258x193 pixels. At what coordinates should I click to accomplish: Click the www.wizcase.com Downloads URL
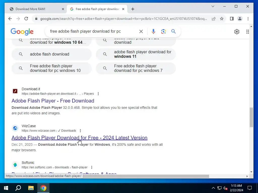pyautogui.click(x=49, y=131)
